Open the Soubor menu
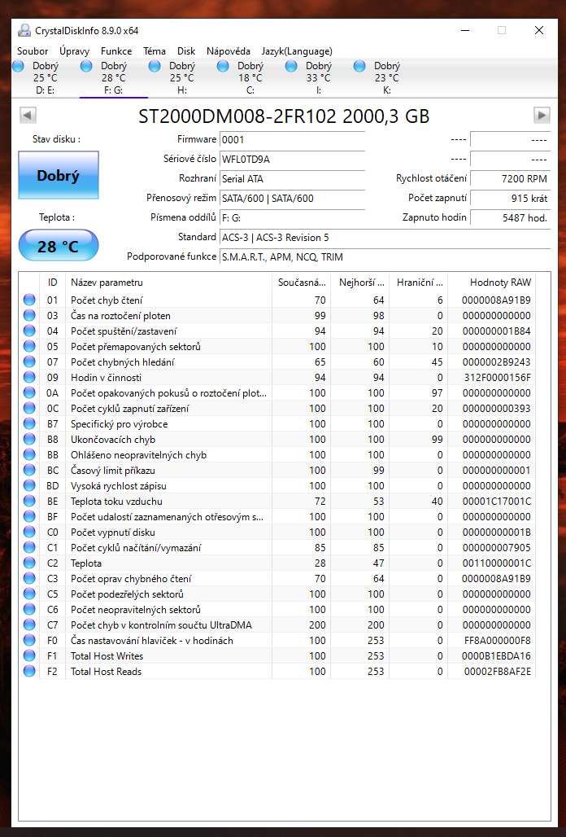Image resolution: width=566 pixels, height=837 pixels. (x=33, y=51)
